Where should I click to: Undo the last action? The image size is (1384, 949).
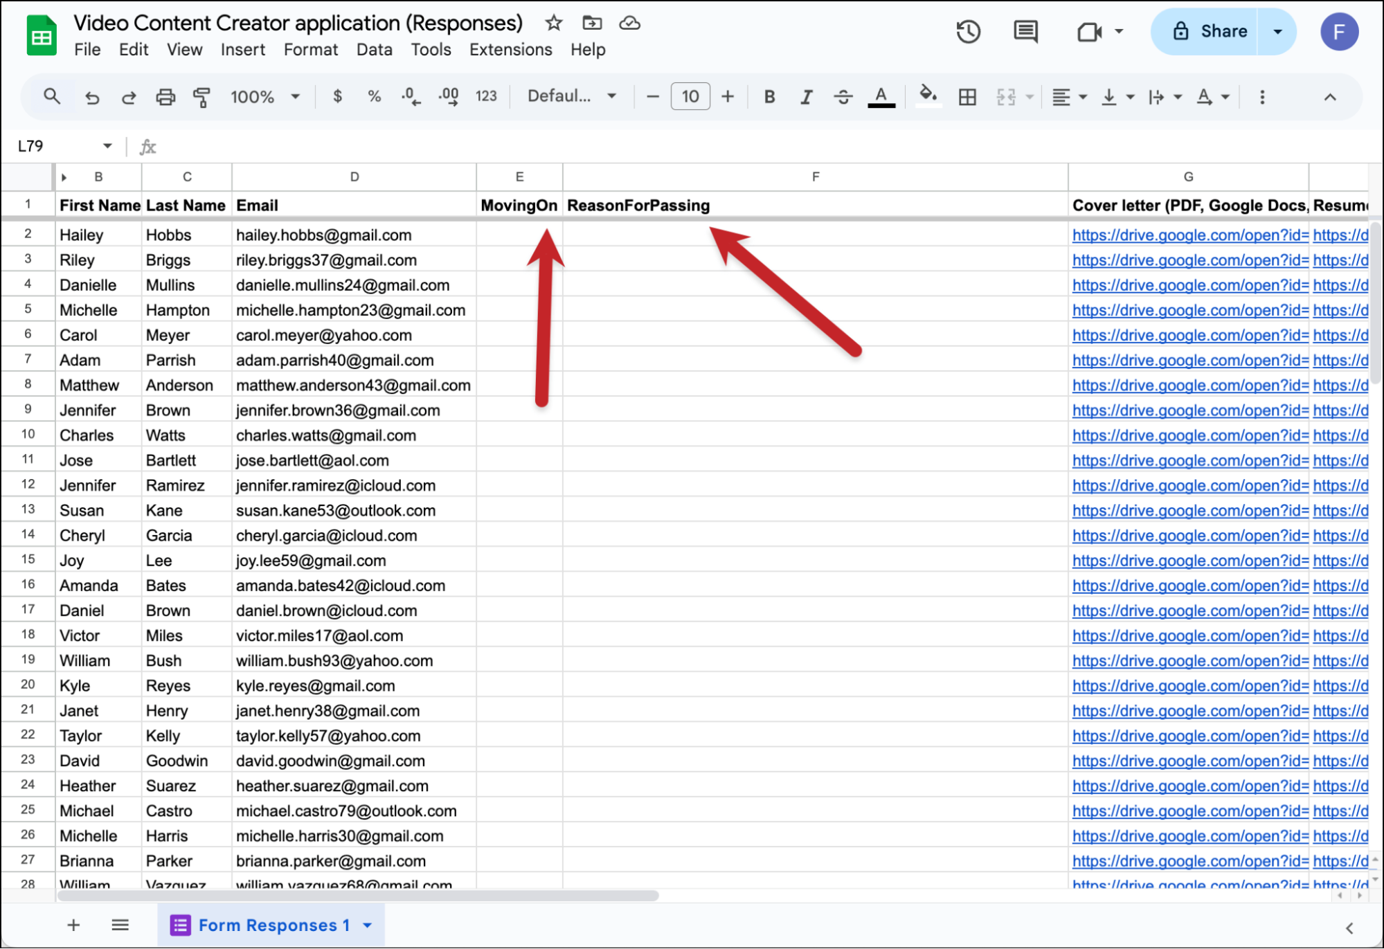(x=91, y=97)
